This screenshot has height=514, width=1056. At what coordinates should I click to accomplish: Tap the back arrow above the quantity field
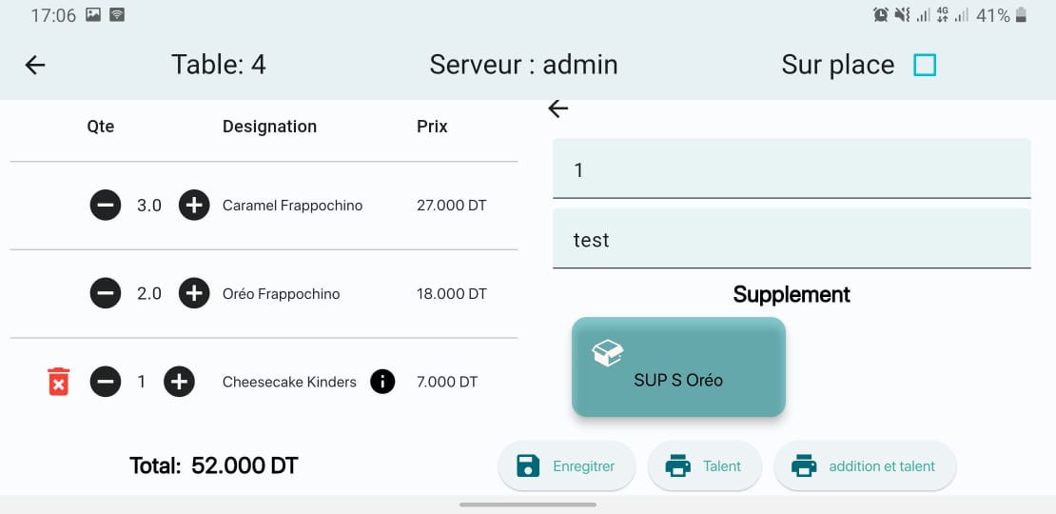[x=558, y=109]
